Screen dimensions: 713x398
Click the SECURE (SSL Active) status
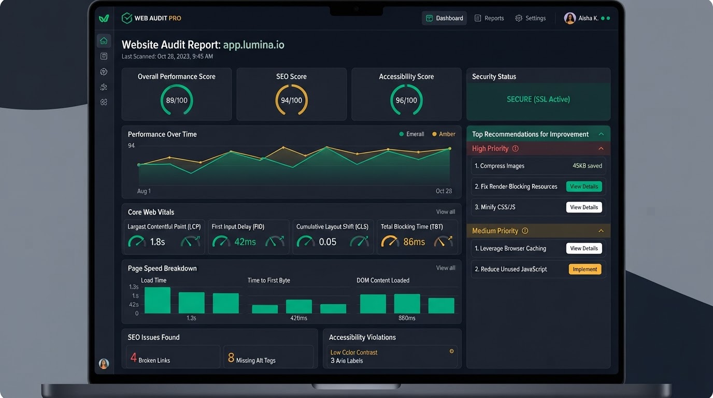click(538, 99)
